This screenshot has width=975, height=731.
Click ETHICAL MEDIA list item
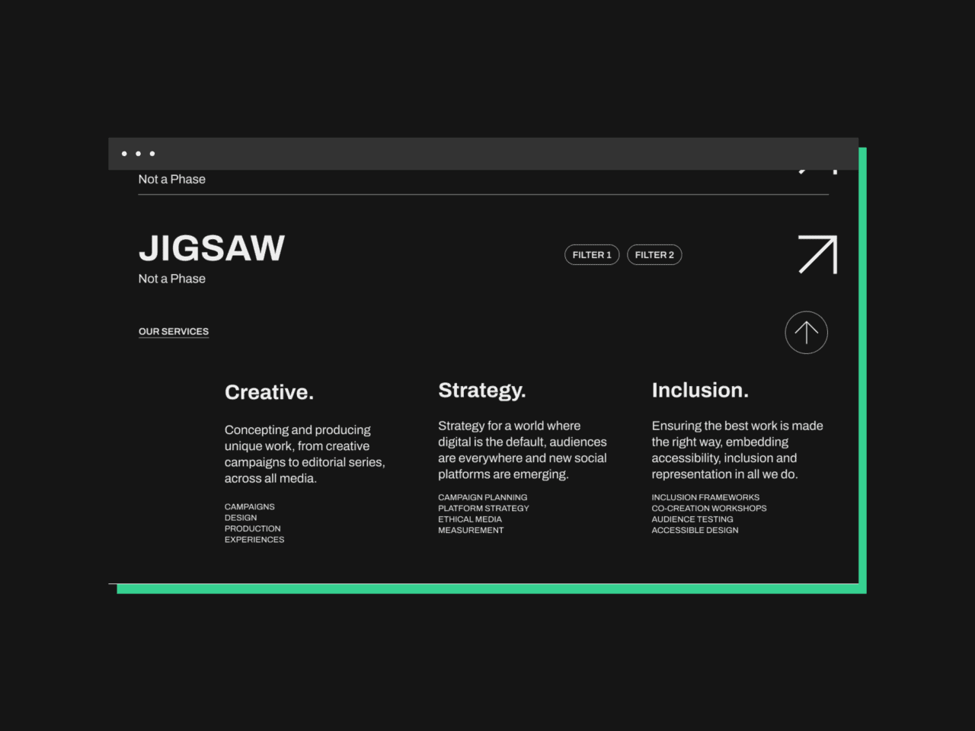(x=470, y=519)
